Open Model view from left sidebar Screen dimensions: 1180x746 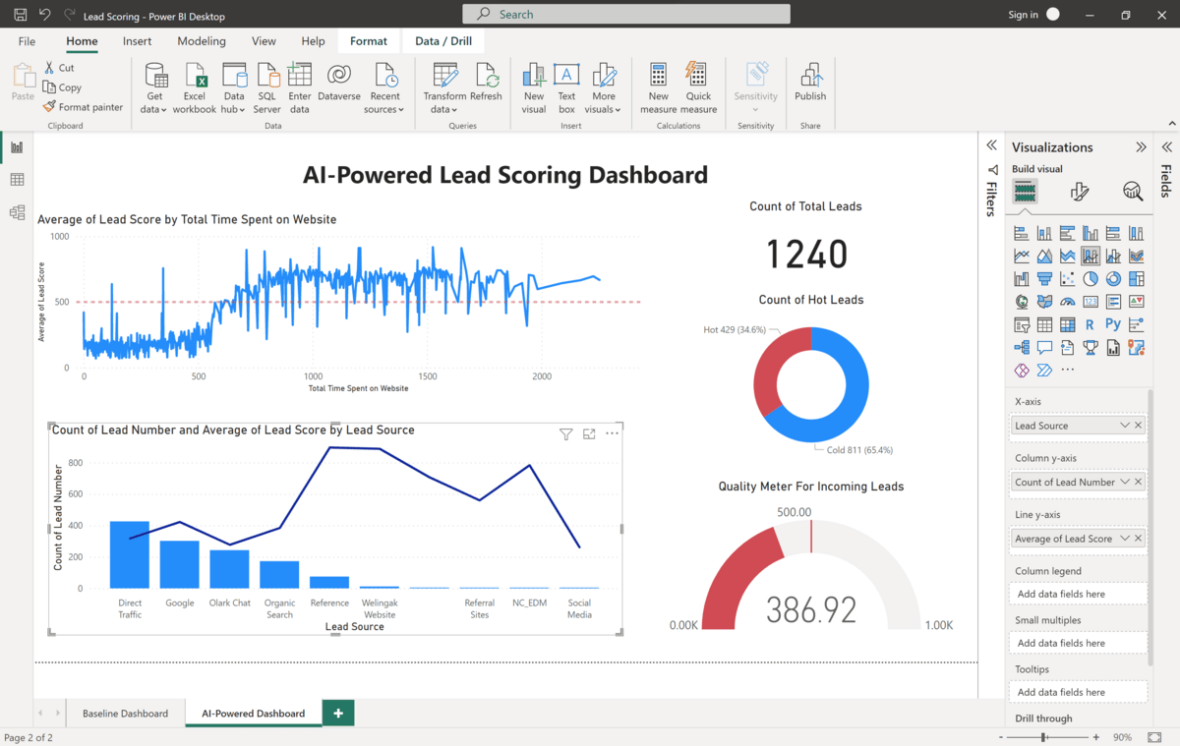pos(17,212)
